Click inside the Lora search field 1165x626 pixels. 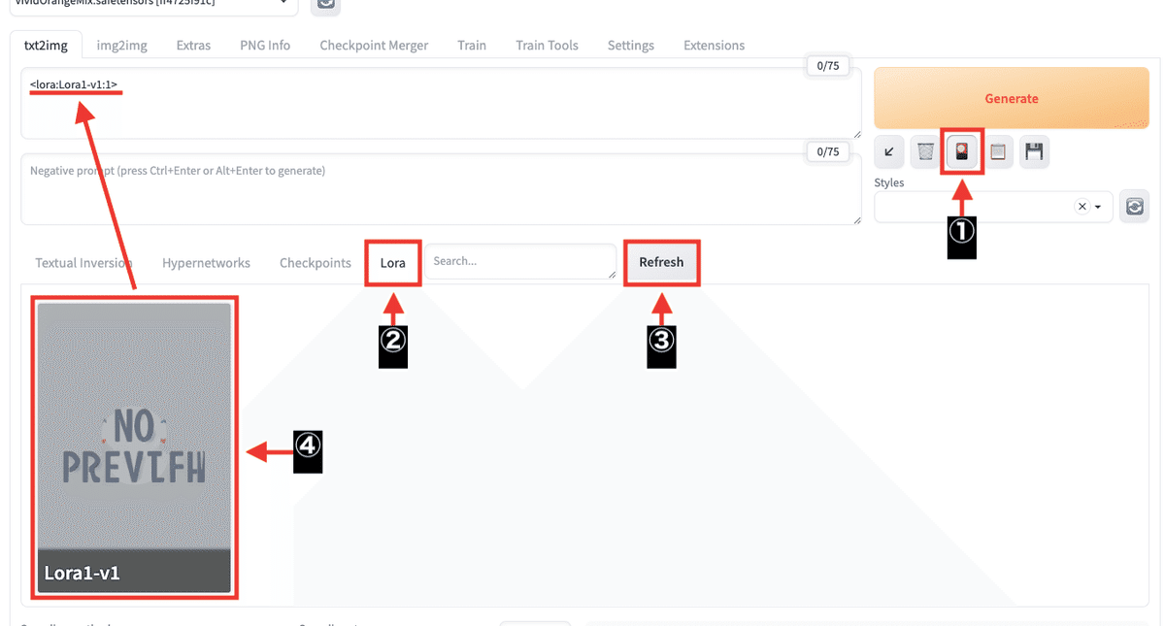point(520,261)
